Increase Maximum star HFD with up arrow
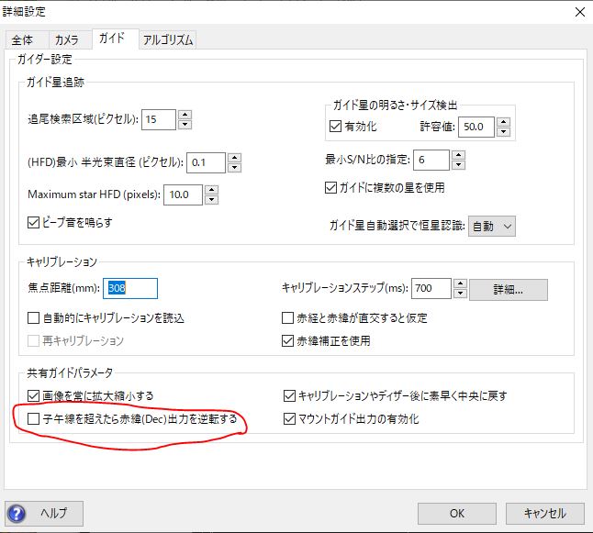Viewport: 593px width, 533px height. [x=210, y=189]
